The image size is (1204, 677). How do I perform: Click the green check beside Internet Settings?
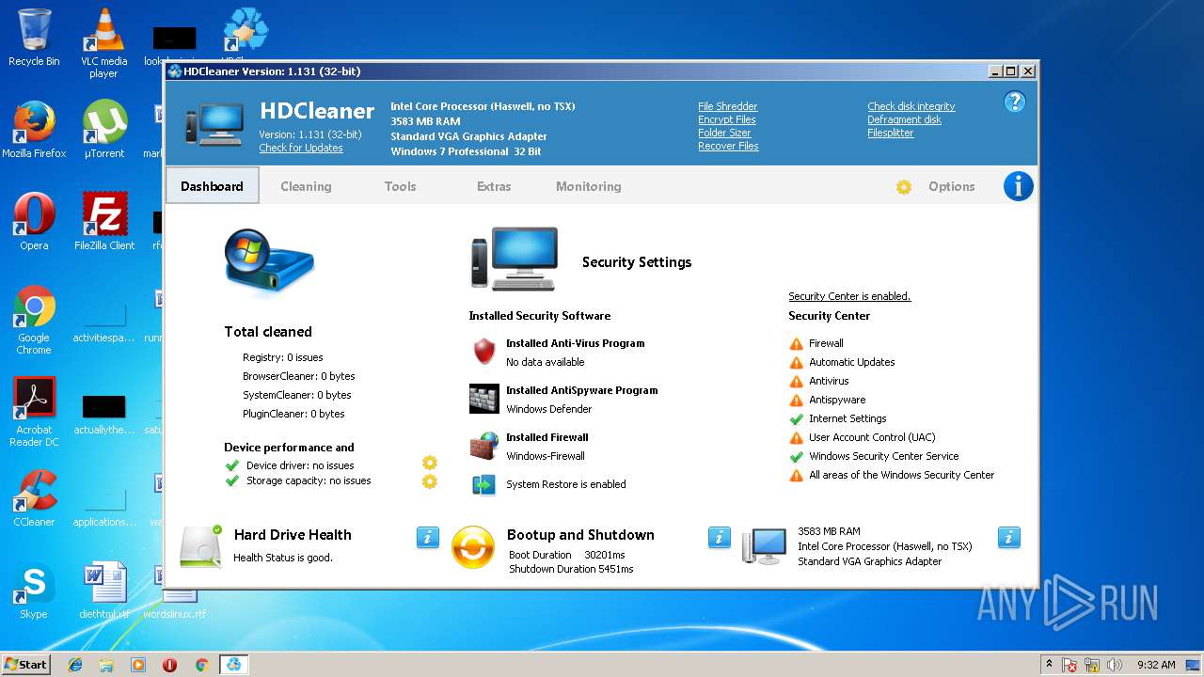(797, 419)
